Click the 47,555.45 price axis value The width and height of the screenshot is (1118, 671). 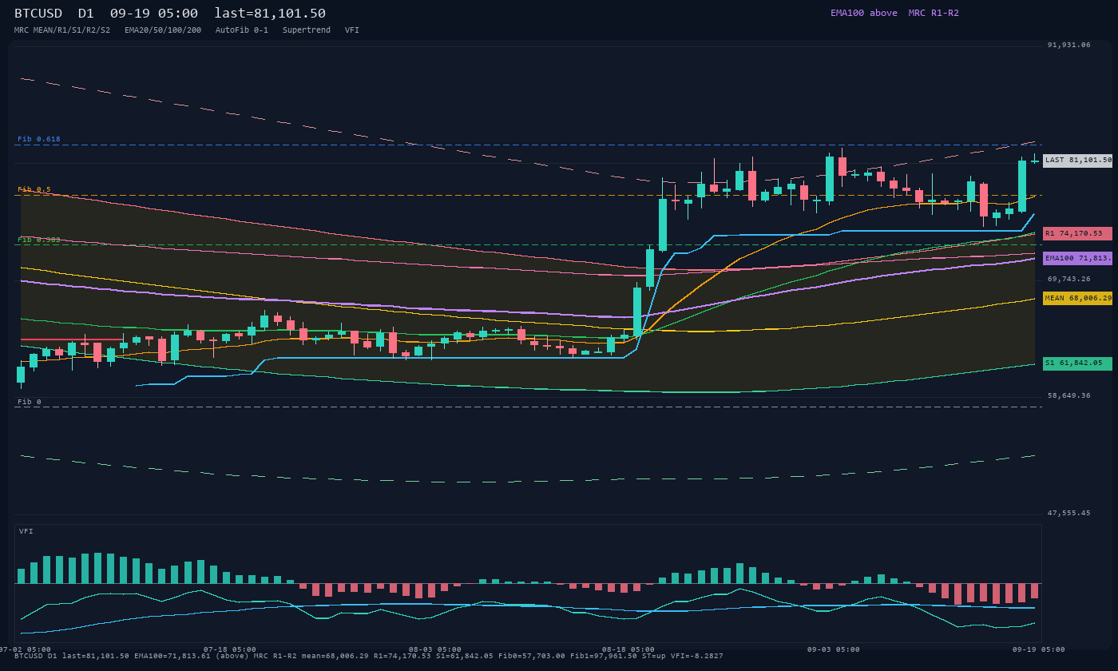1069,513
